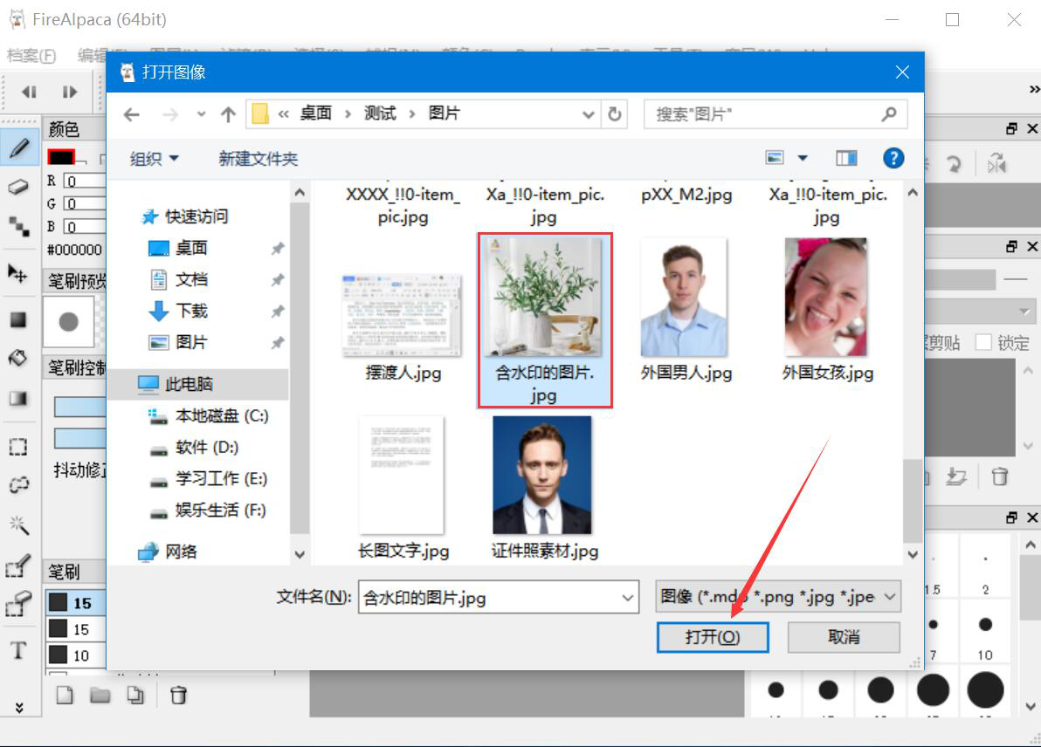Screen dimensions: 1041x747
Task: Select 网络 in navigation pane
Action: [x=168, y=552]
